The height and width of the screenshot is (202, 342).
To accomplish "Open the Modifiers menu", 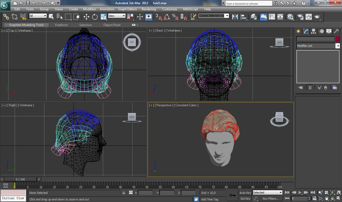I will coord(89,9).
